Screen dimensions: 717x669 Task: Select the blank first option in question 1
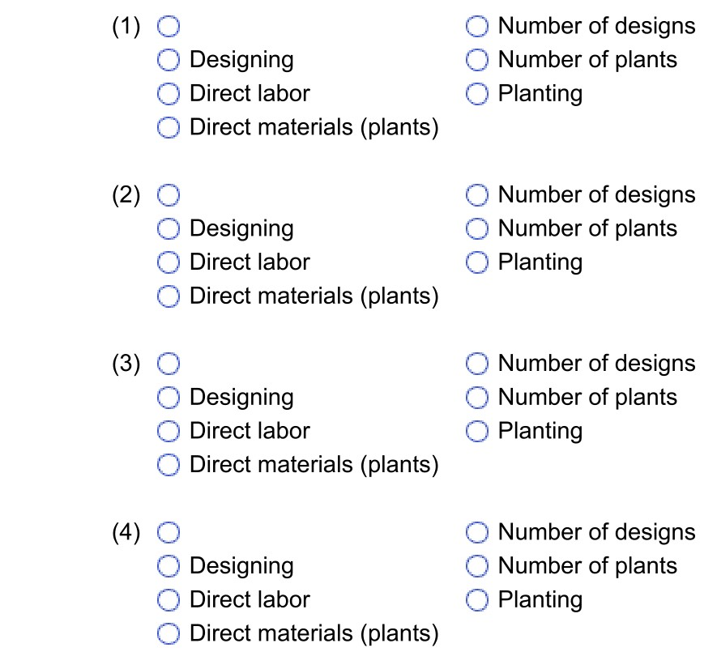click(169, 26)
